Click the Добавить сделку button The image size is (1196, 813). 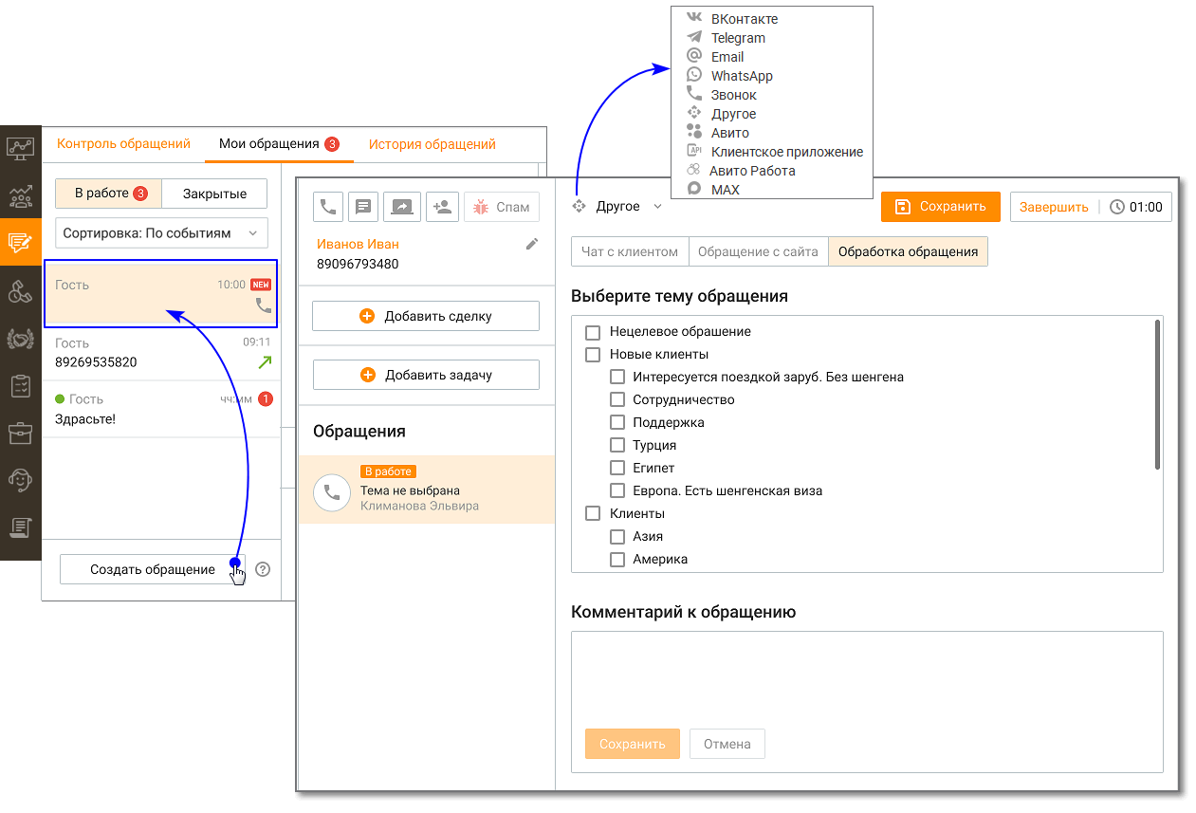[x=426, y=316]
